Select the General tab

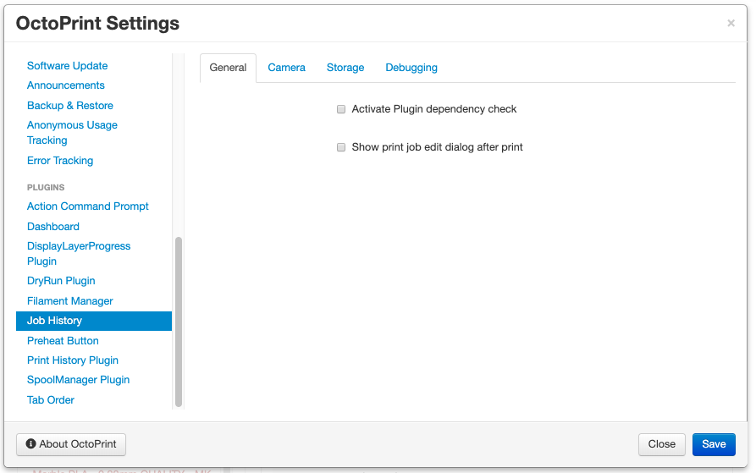(x=228, y=68)
